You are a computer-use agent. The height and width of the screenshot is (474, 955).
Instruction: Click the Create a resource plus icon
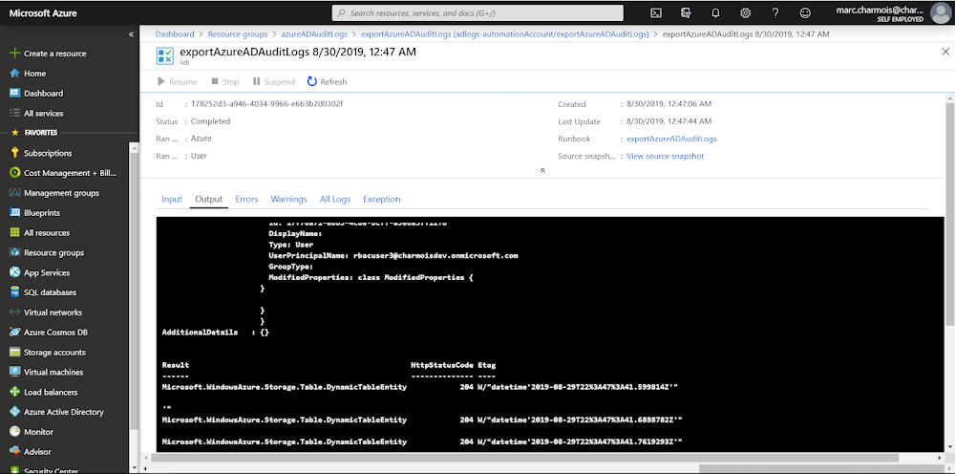pos(15,54)
